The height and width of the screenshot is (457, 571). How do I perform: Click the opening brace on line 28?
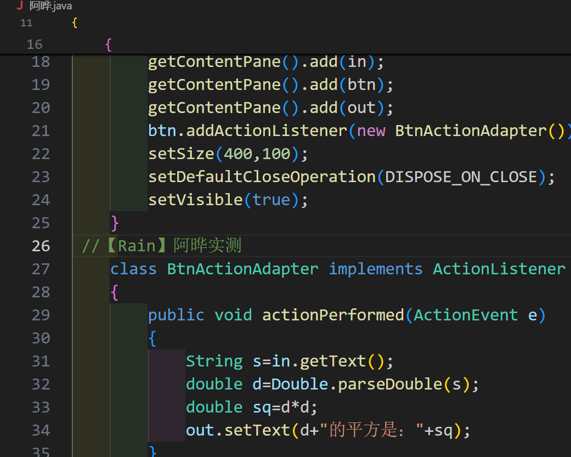pos(115,292)
